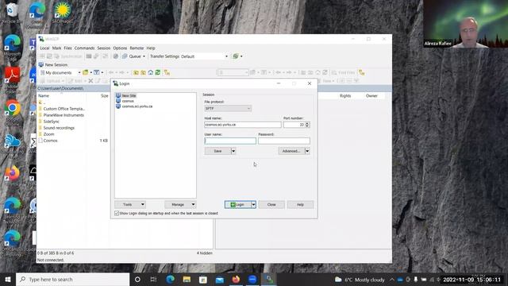Screen dimensions: 508x286
Task: Open the Local menu in WinSCP
Action: (44, 48)
